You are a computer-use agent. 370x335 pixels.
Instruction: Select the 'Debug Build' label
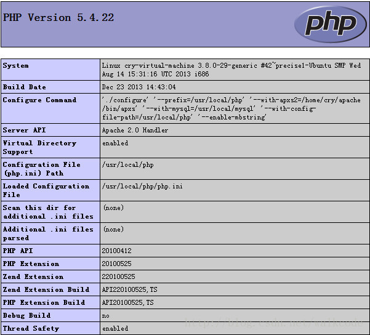click(x=26, y=315)
